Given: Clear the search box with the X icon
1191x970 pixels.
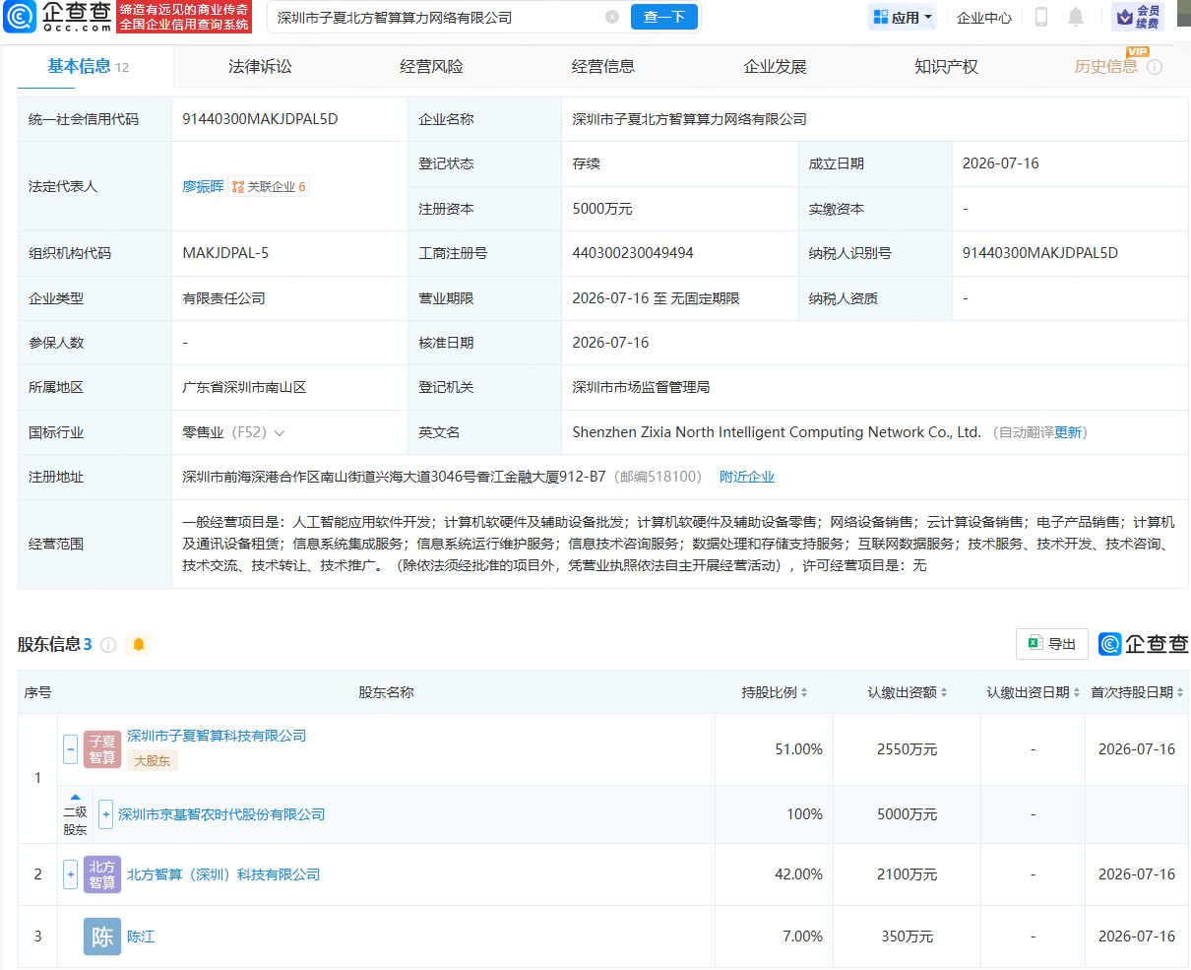Looking at the screenshot, I should (612, 17).
